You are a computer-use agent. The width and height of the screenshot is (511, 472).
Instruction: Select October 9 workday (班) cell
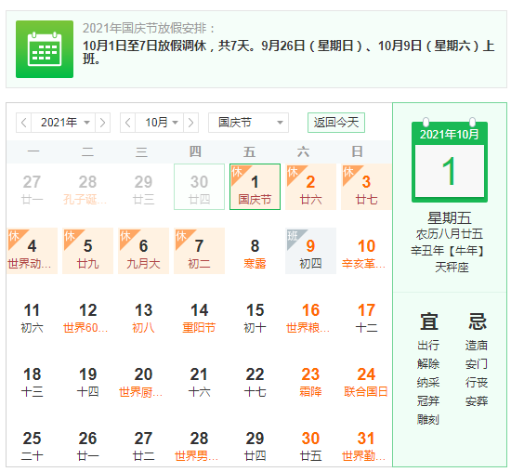(310, 251)
